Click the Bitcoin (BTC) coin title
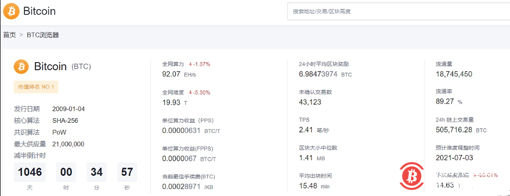 click(62, 67)
